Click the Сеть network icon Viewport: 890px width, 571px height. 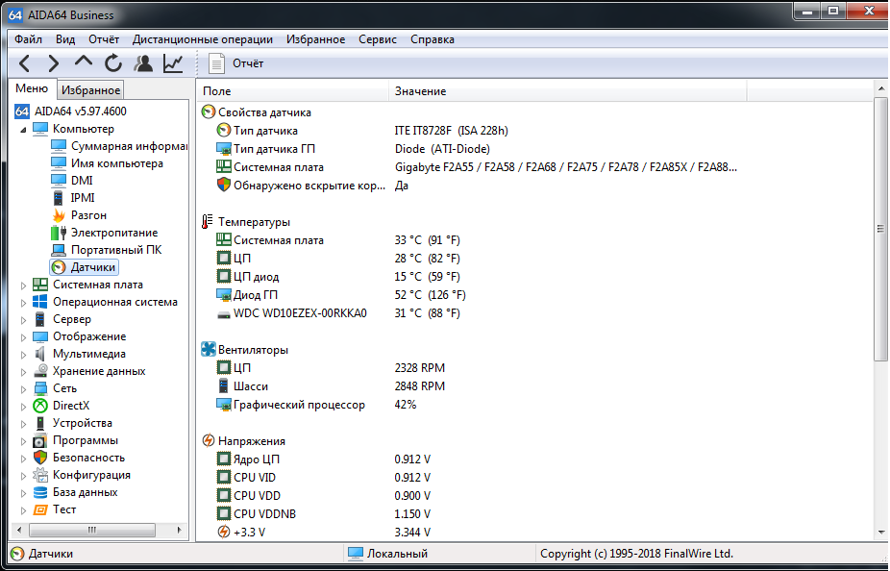[40, 388]
